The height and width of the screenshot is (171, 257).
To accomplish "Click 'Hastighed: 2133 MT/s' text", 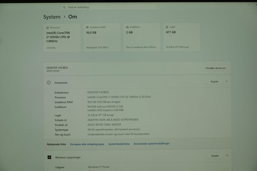I will [x=97, y=48].
